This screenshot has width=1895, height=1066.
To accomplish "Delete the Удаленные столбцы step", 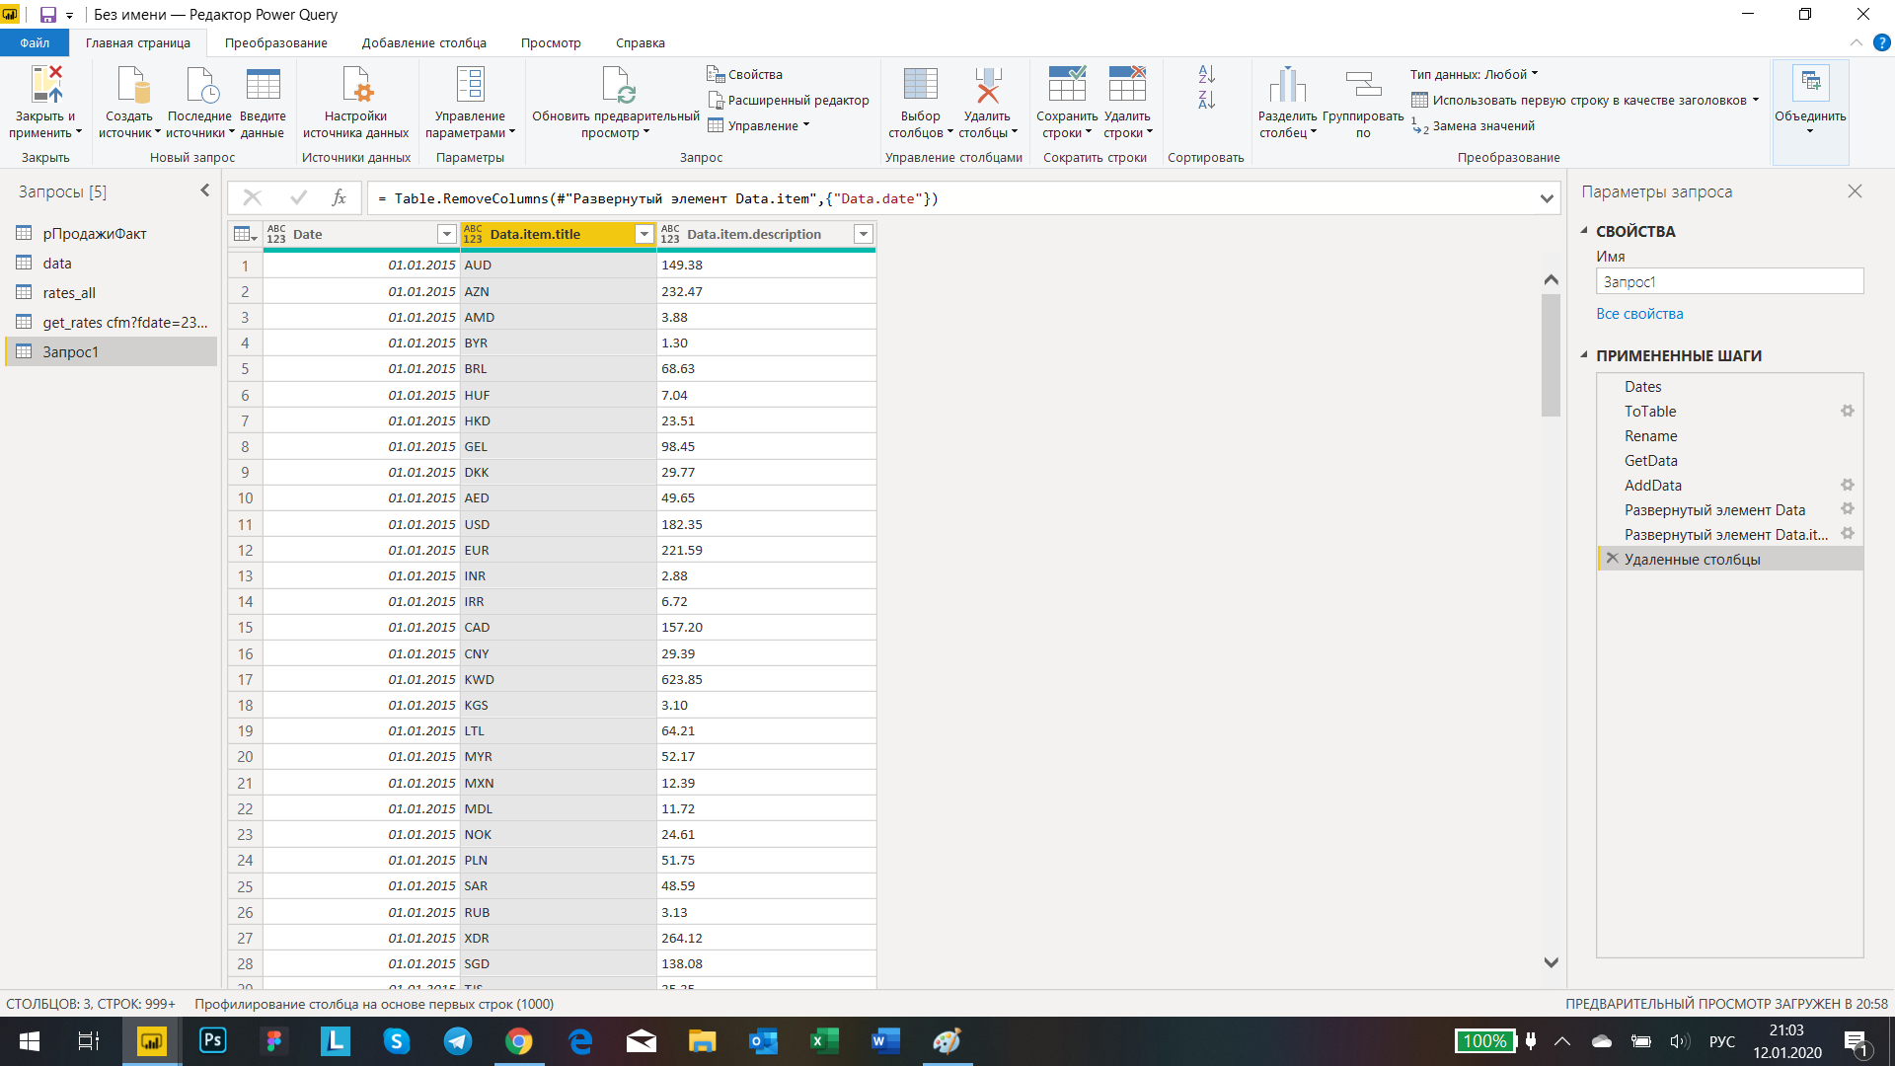I will click(x=1612, y=559).
